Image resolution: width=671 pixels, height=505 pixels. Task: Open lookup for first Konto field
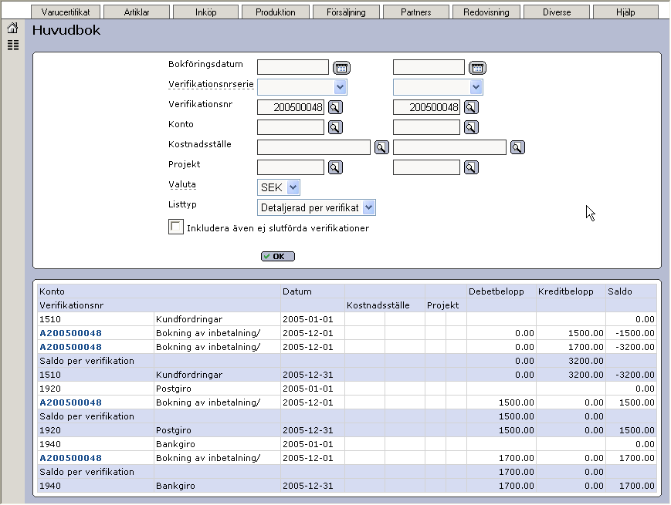335,127
